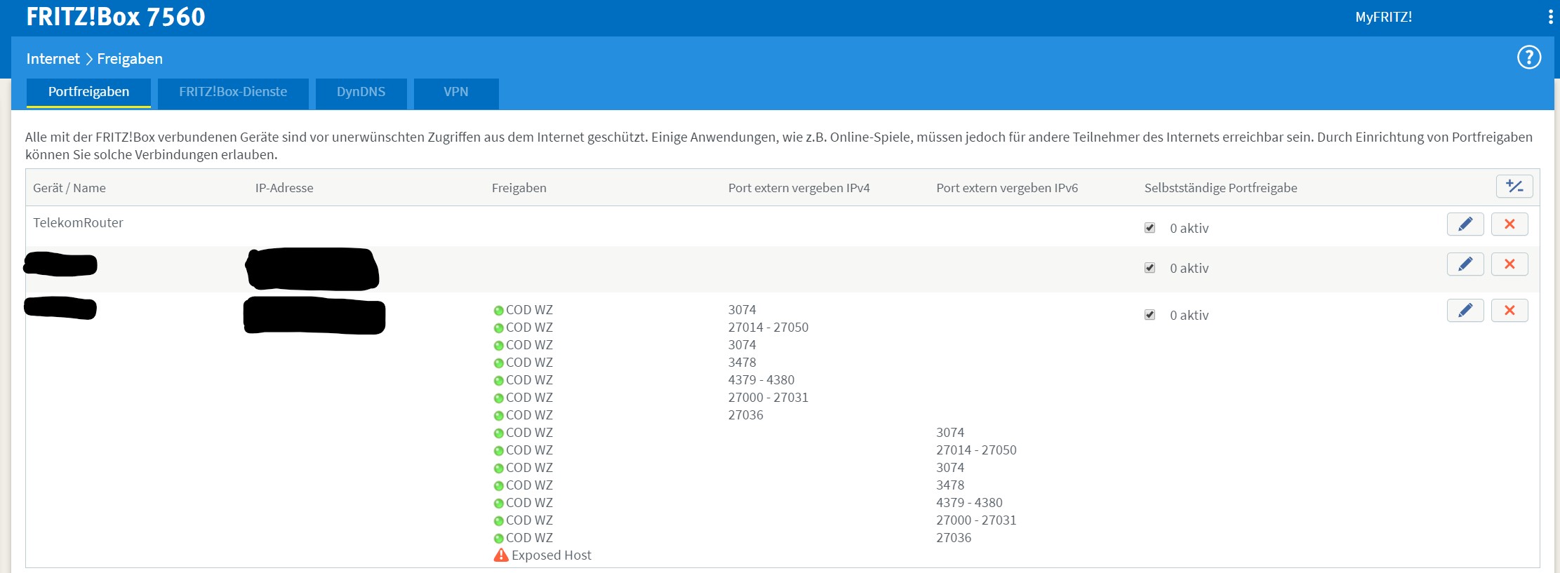The image size is (1560, 573).
Task: Toggle Selbstständige Portfreigabe checkbox for COD WZ device
Action: click(x=1149, y=315)
